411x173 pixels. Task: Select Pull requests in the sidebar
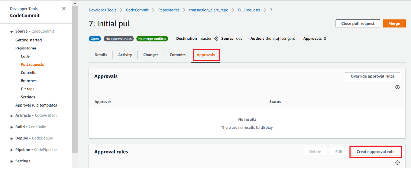32,64
